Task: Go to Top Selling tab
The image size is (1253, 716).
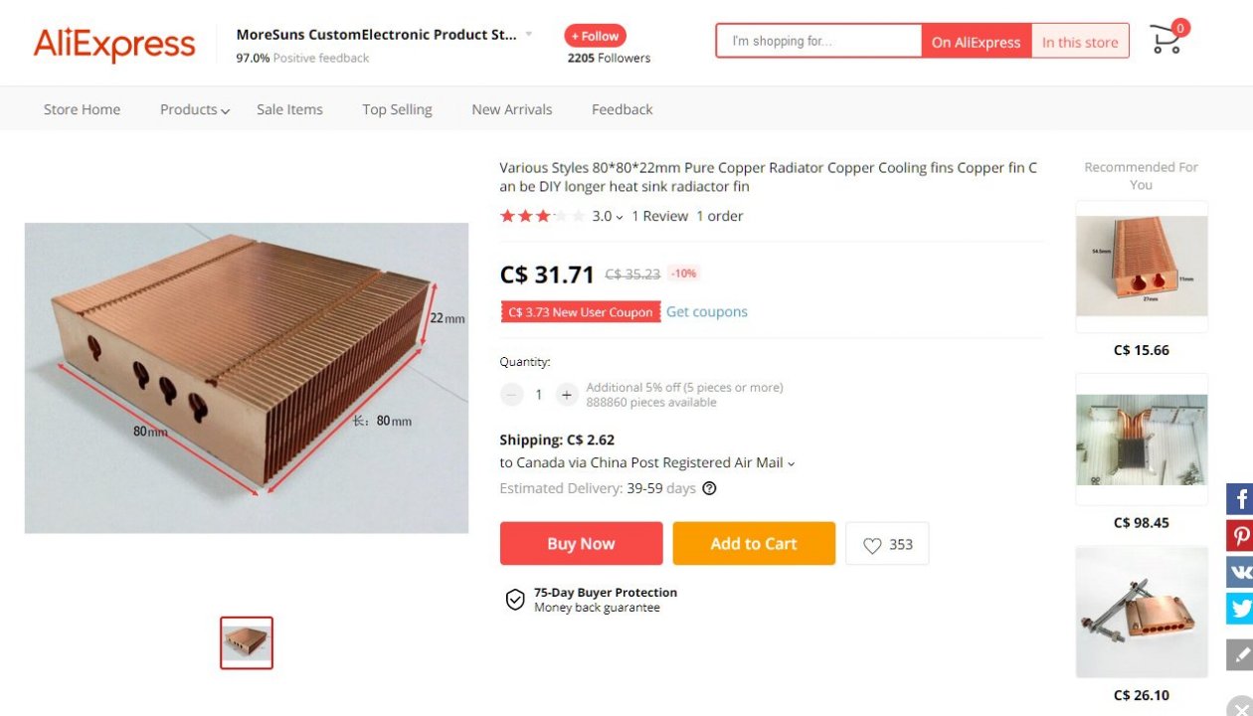Action: coord(397,109)
